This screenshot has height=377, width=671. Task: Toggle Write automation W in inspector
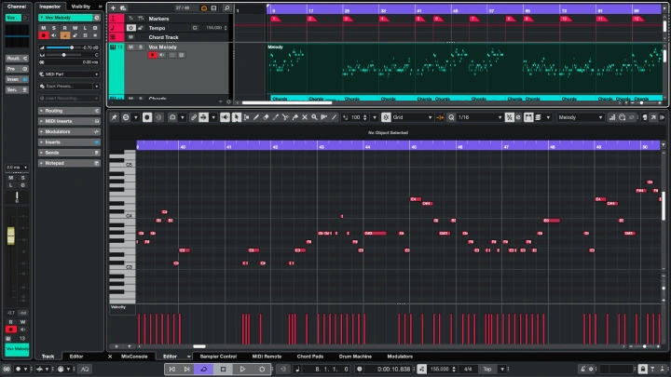coord(75,28)
